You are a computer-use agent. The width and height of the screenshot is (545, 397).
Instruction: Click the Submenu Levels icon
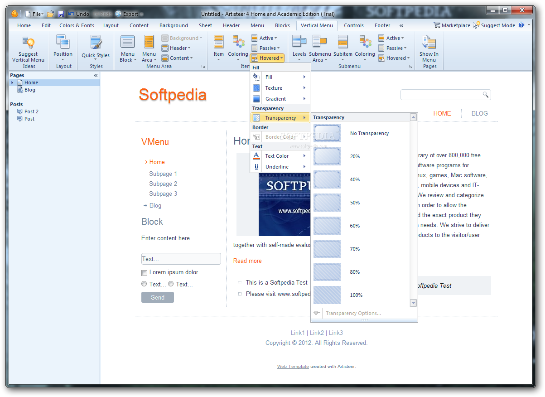pyautogui.click(x=299, y=42)
